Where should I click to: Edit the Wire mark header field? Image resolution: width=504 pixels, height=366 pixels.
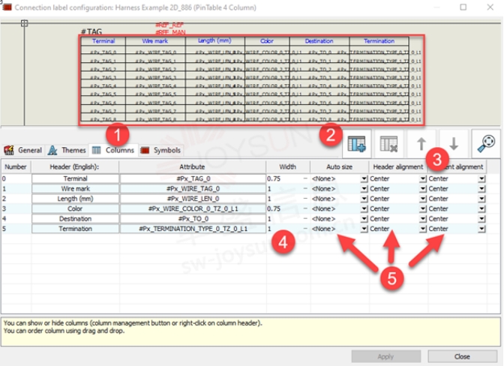pos(75,188)
